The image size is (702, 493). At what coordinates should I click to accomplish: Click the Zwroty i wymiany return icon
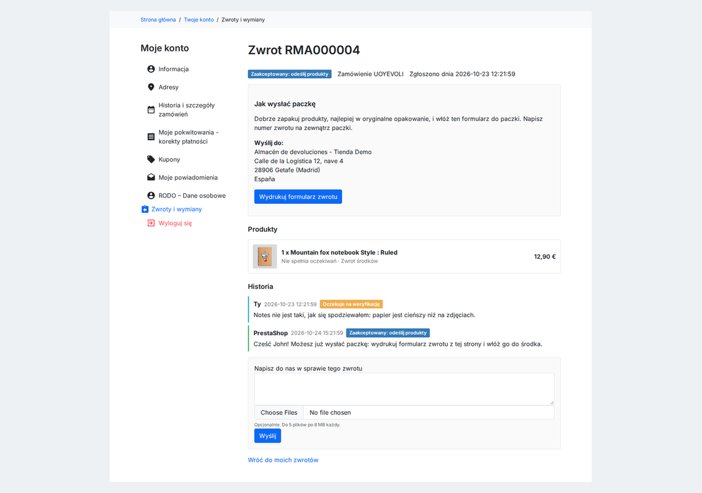145,209
